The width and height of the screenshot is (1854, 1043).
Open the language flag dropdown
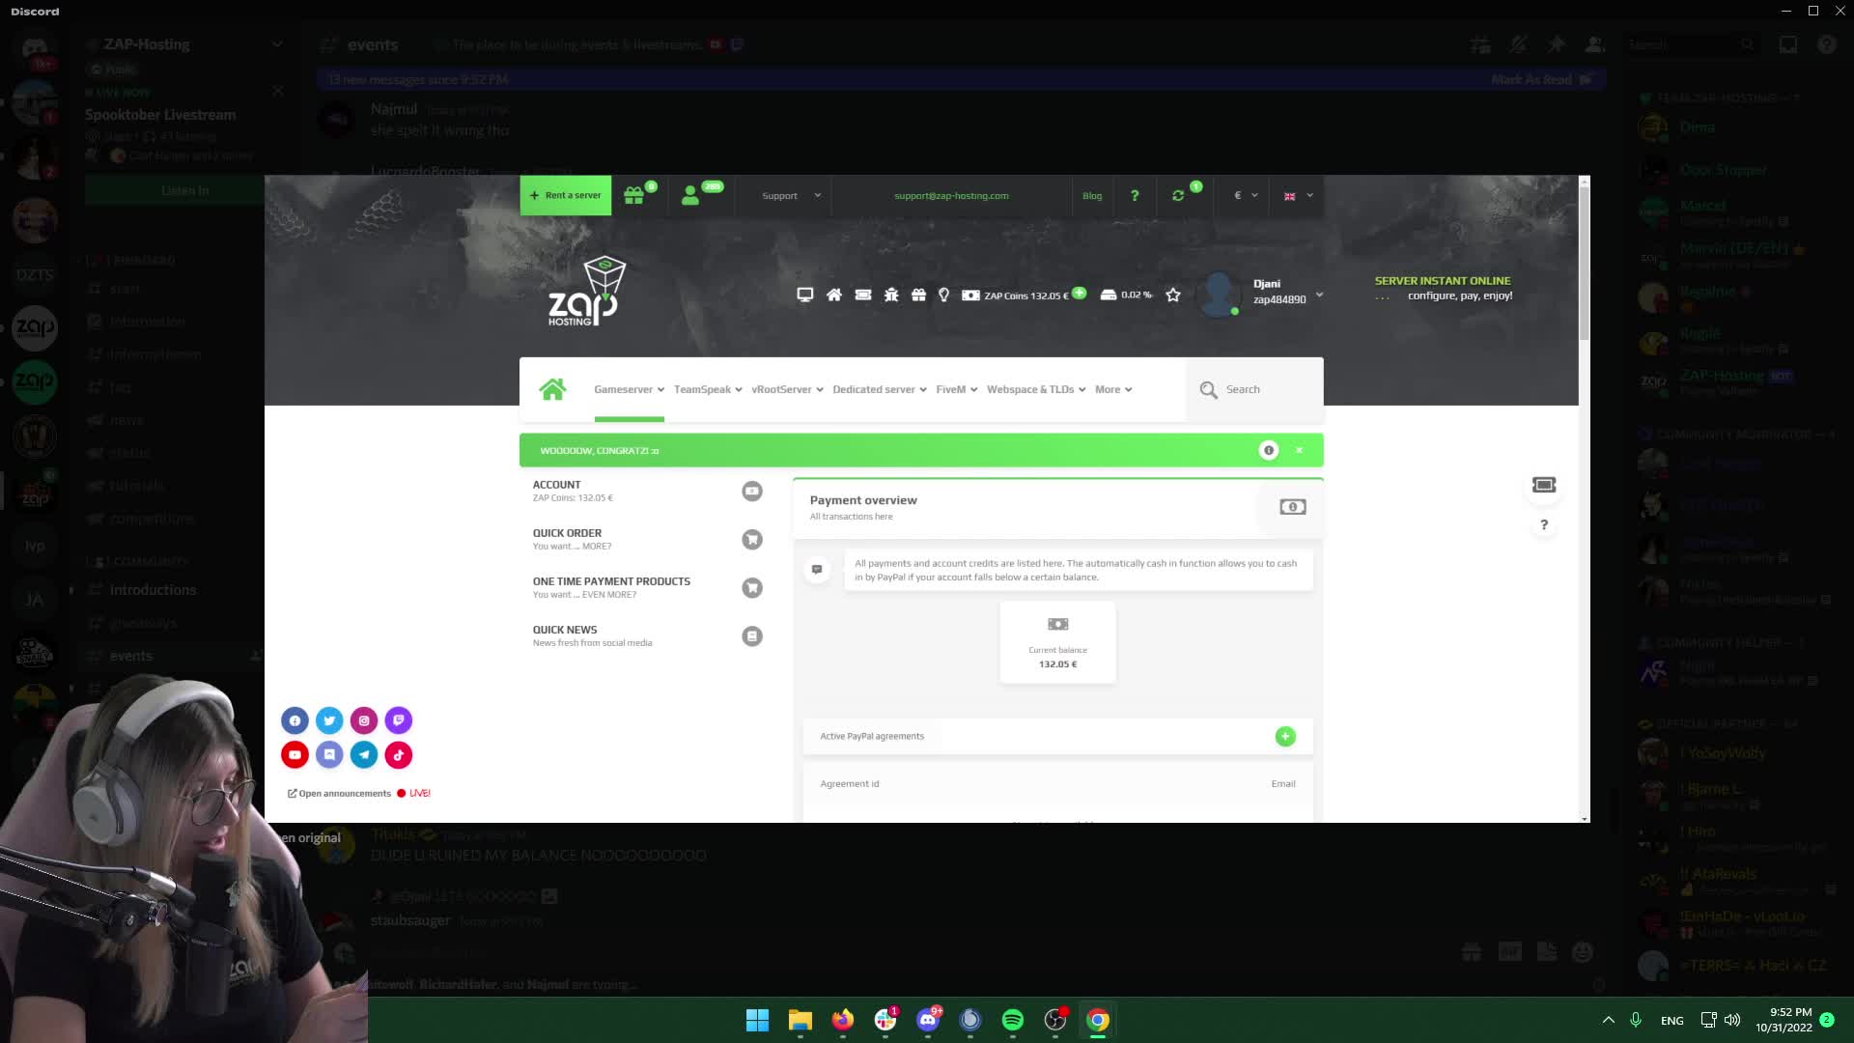pos(1299,196)
